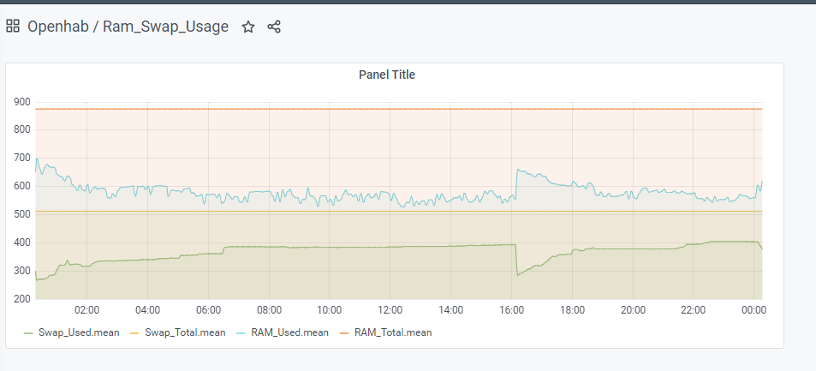Click the 22:00 time axis label
The height and width of the screenshot is (371, 816).
pos(694,310)
